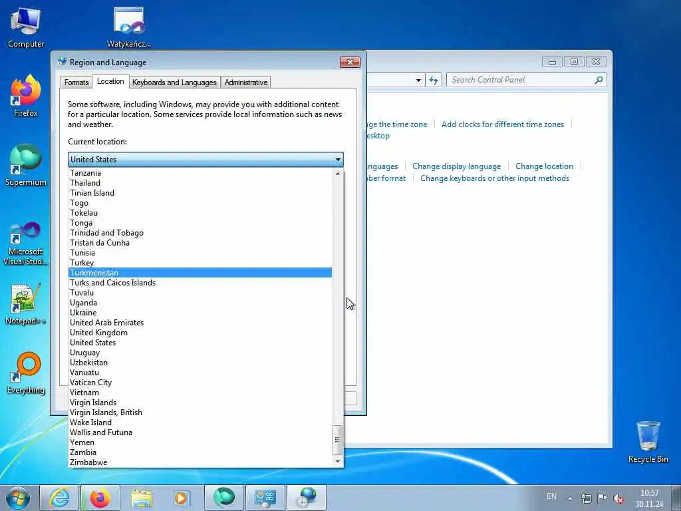Click the location list scrollbar thumb
Viewport: 681px width, 511px height.
[337, 440]
